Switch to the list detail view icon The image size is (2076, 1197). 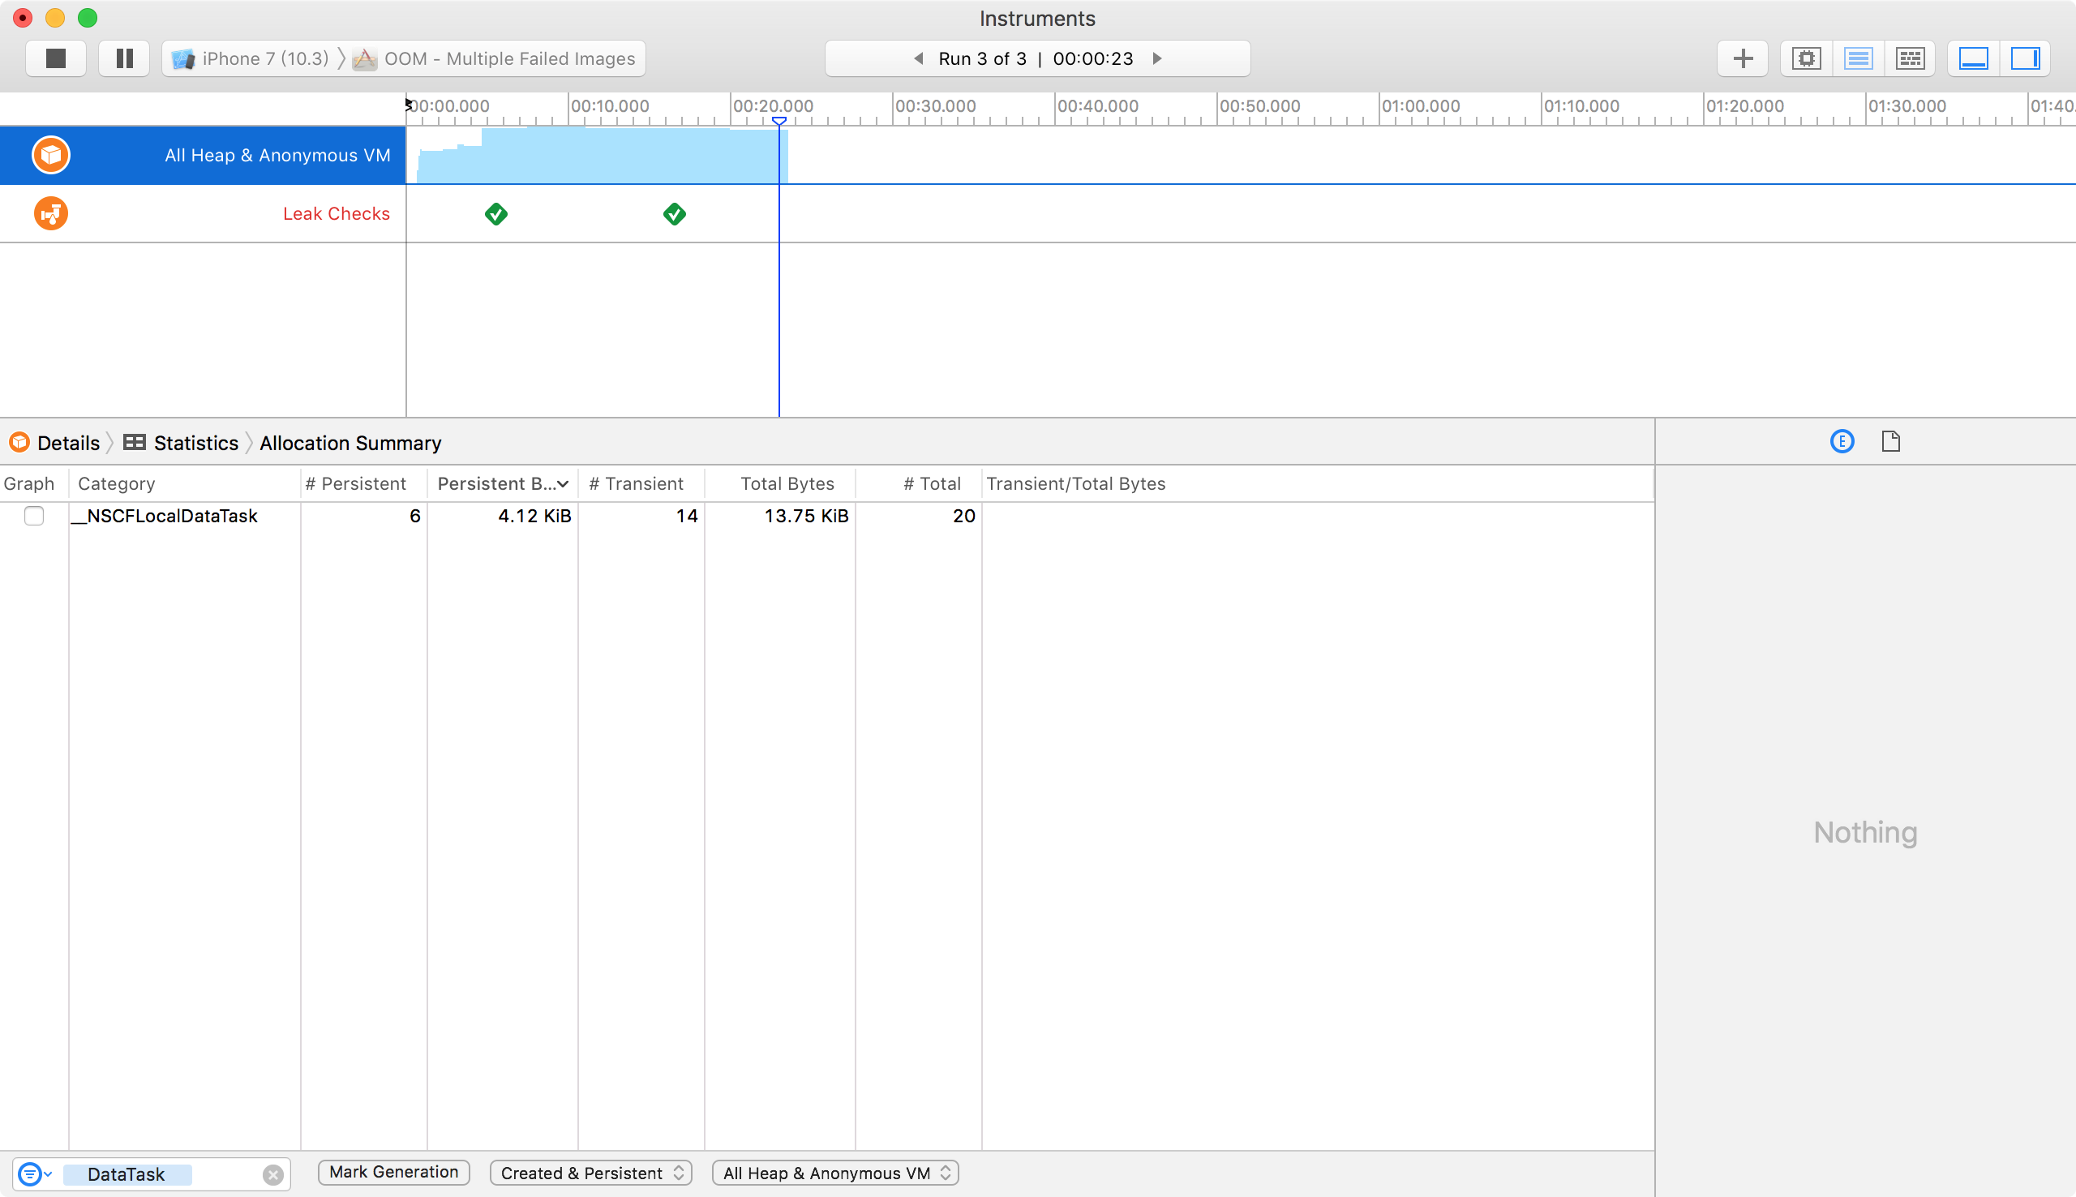[x=1858, y=58]
